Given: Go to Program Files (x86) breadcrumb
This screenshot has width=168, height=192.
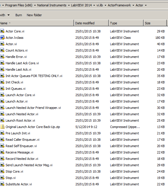Looking at the screenshot, I should point(19,5).
